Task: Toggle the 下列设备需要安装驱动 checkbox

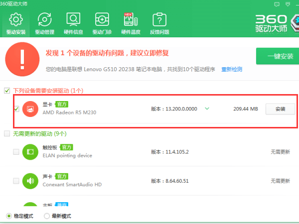Action: (x=7, y=91)
